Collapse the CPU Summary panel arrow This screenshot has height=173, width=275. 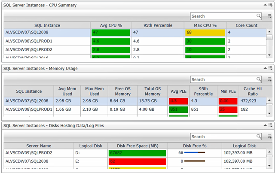pos(266,5)
